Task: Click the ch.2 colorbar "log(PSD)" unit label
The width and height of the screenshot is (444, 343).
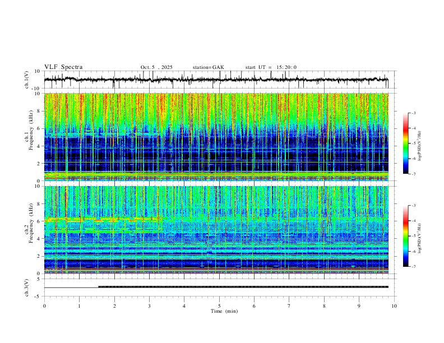Action: point(420,238)
